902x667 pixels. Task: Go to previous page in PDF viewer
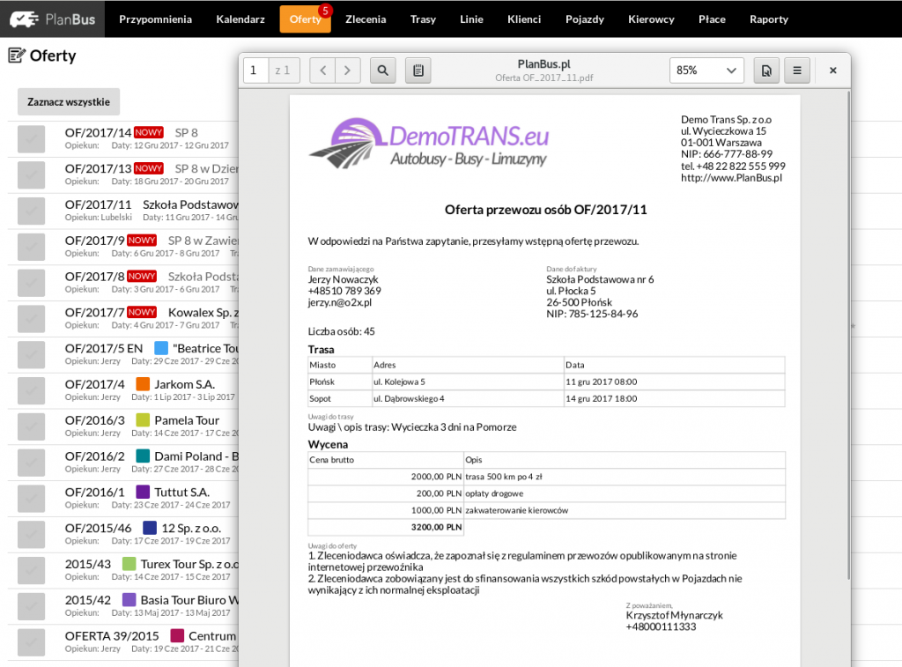[x=323, y=70]
